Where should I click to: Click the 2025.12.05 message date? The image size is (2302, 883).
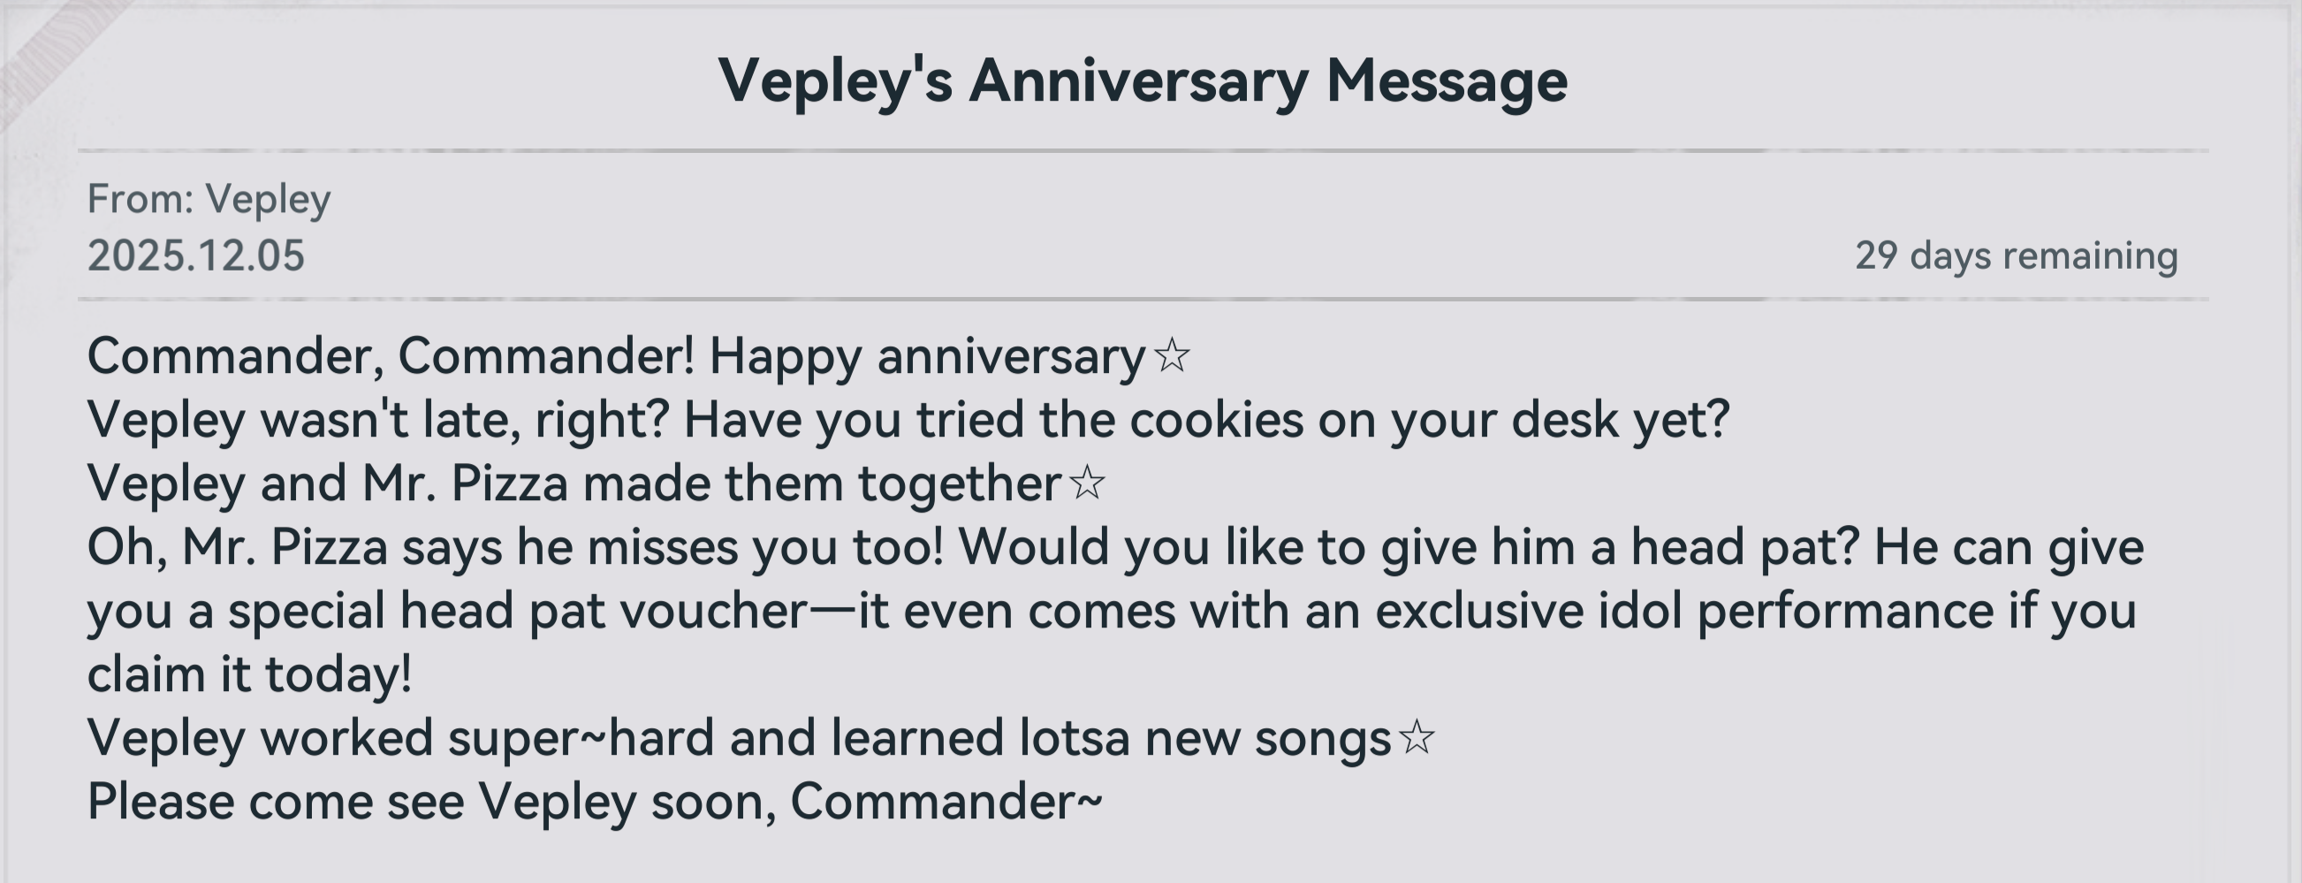195,255
